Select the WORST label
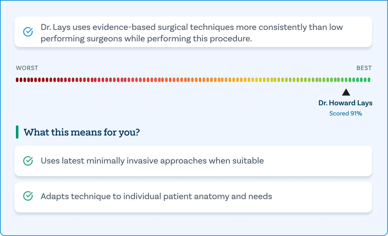This screenshot has width=388, height=236. click(x=27, y=68)
